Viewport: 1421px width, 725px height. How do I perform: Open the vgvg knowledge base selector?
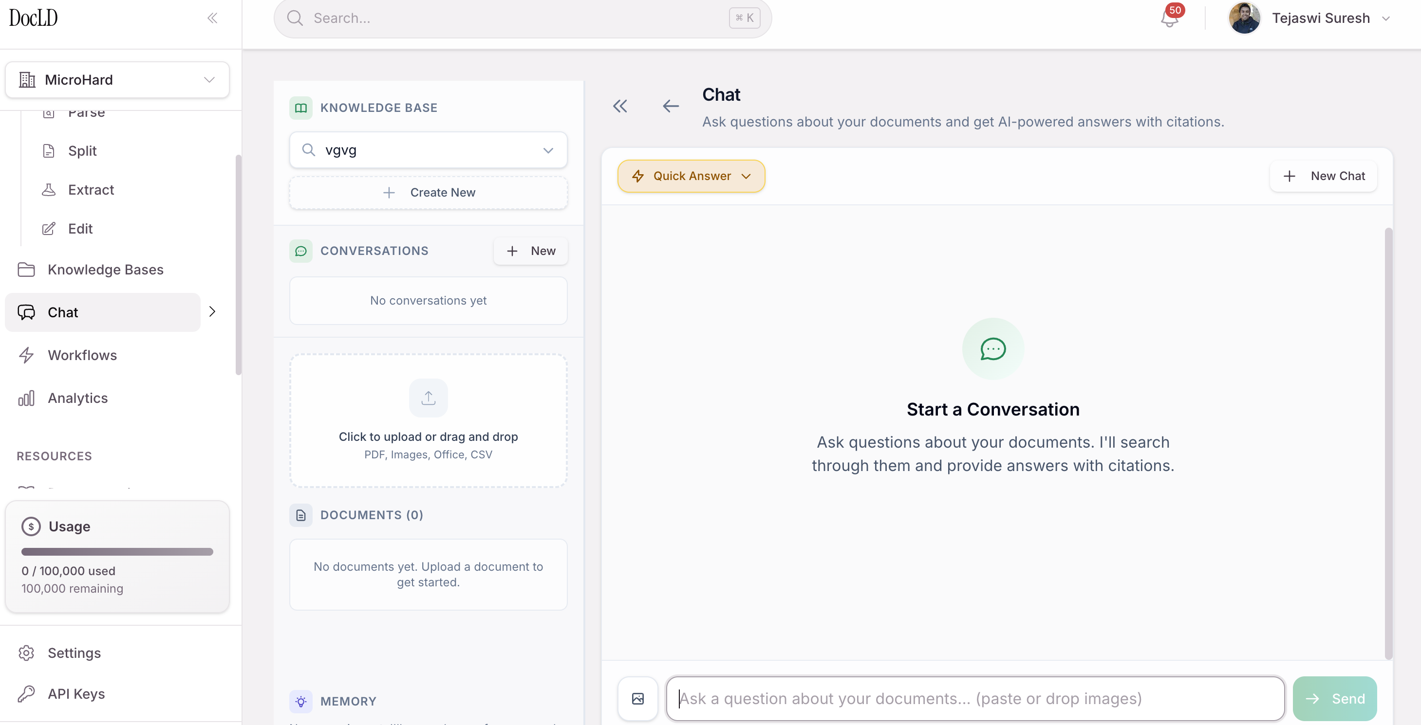(428, 150)
